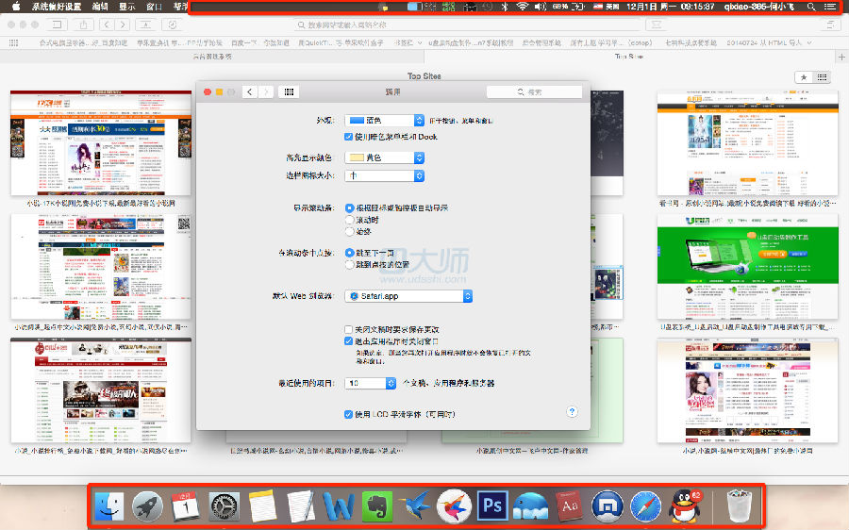This screenshot has height=530, width=849.
Task: Open QQ penguin icon in Dock
Action: 685,506
